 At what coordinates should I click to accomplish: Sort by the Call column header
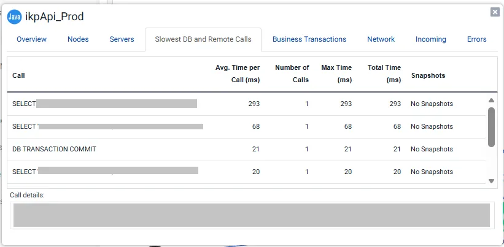click(x=18, y=75)
